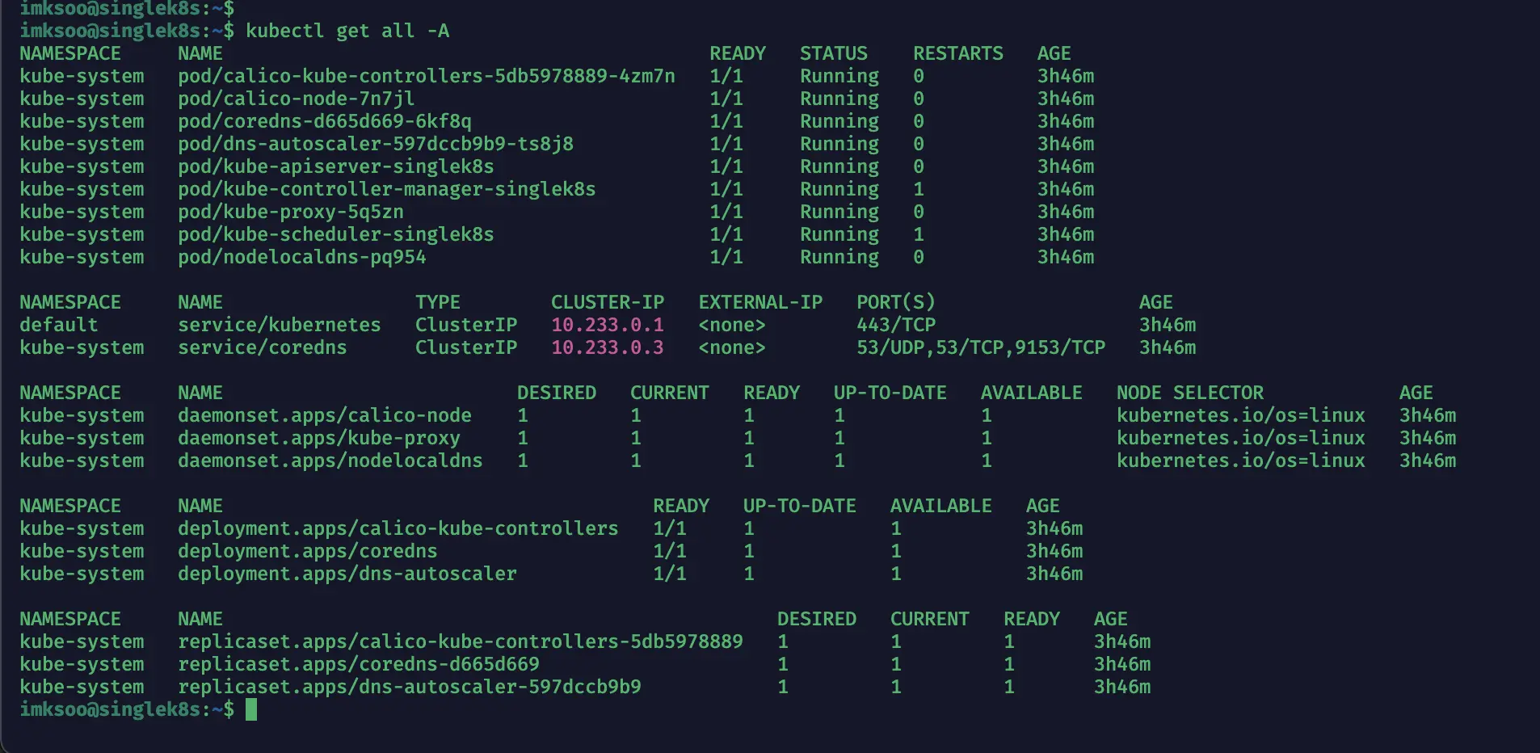The image size is (1540, 753).
Task: Click the RESTARTS column header
Action: click(x=957, y=53)
